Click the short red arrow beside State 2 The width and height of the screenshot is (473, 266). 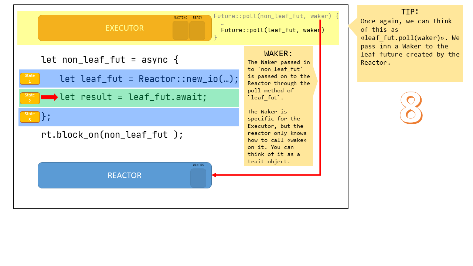pos(49,97)
